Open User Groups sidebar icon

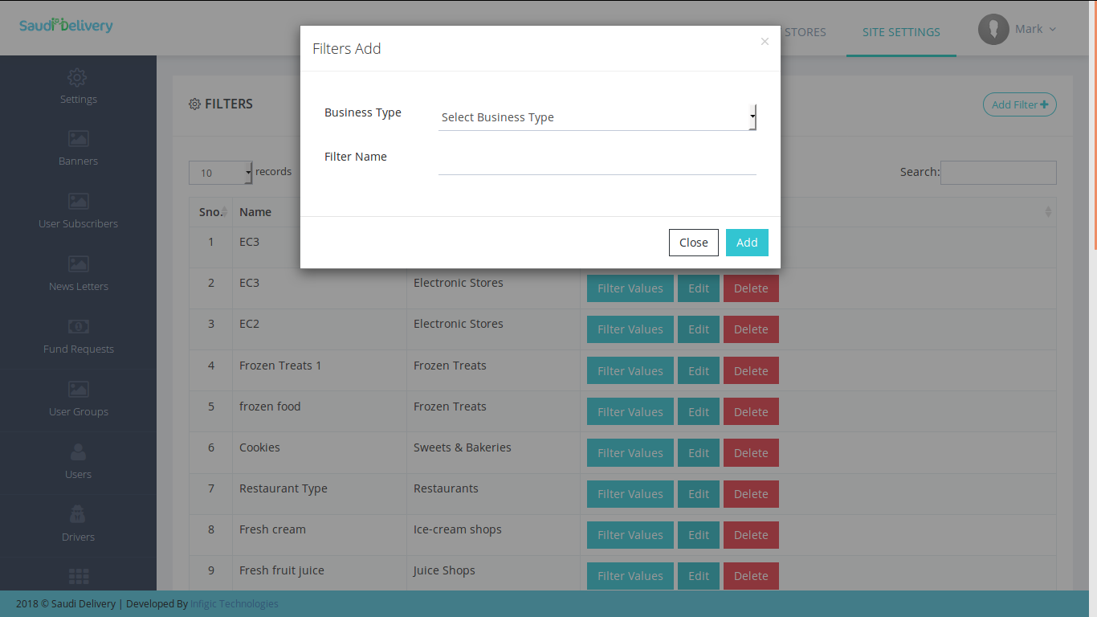point(78,390)
